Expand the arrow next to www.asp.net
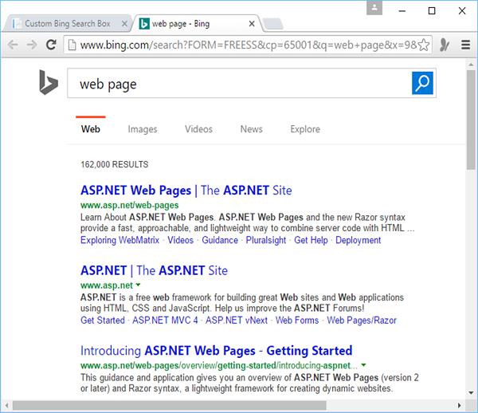The height and width of the screenshot is (413, 478). pyautogui.click(x=138, y=285)
